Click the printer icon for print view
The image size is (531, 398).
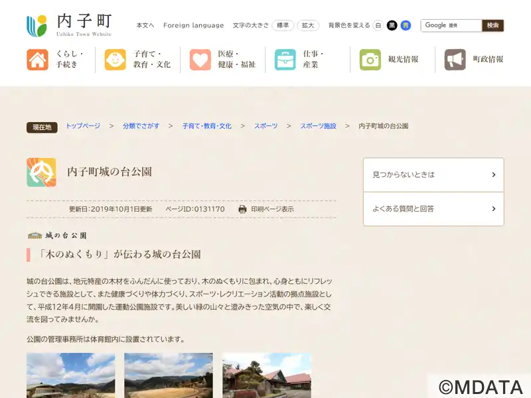[x=242, y=209]
